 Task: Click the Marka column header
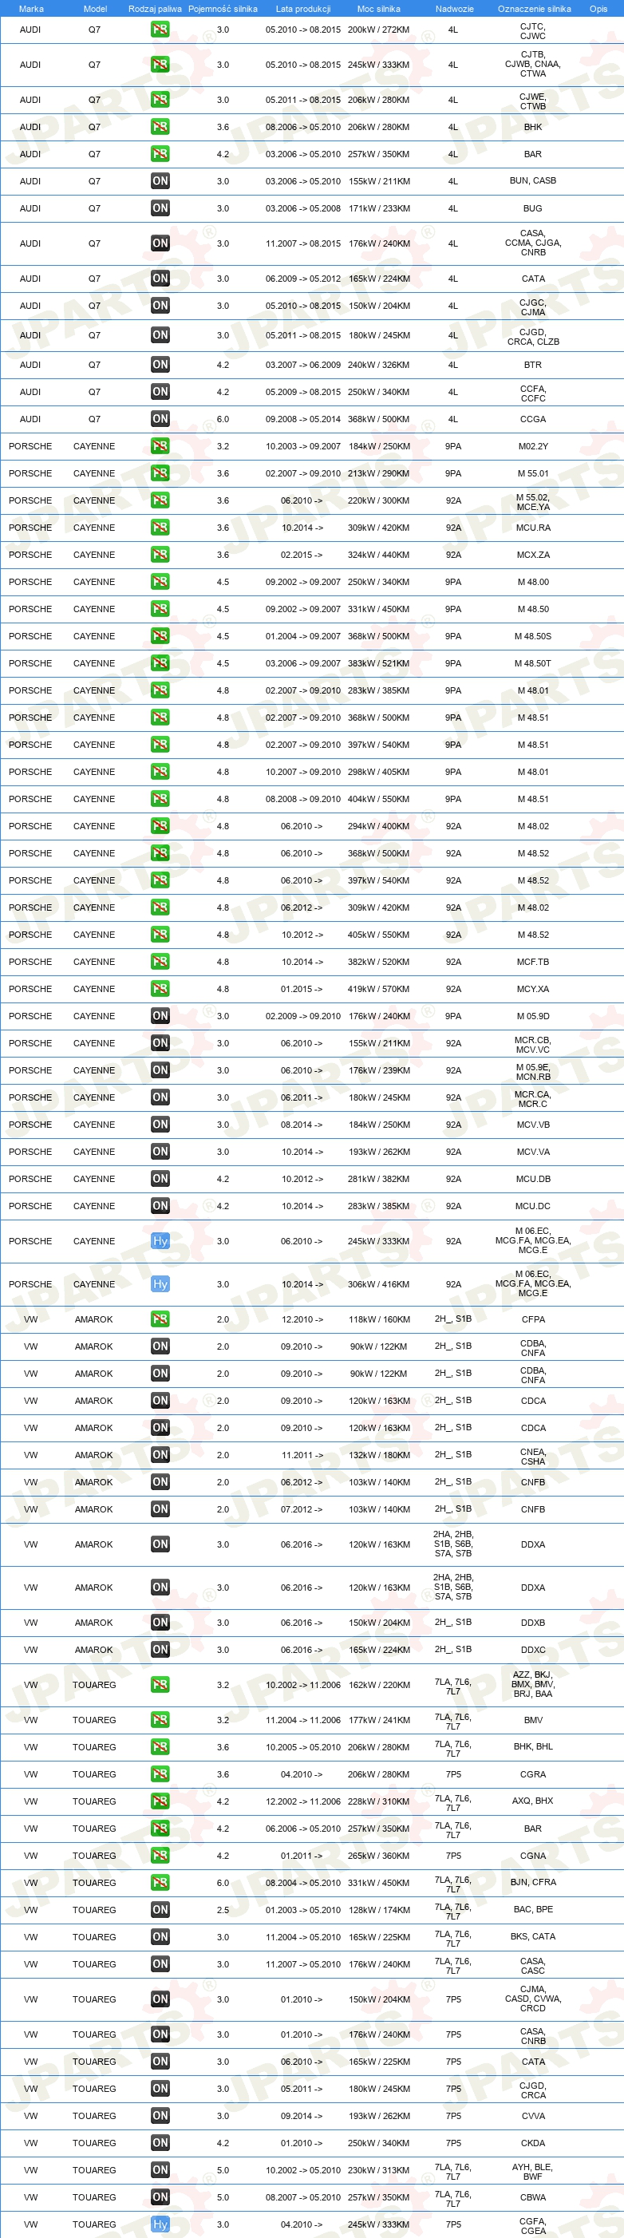(30, 9)
